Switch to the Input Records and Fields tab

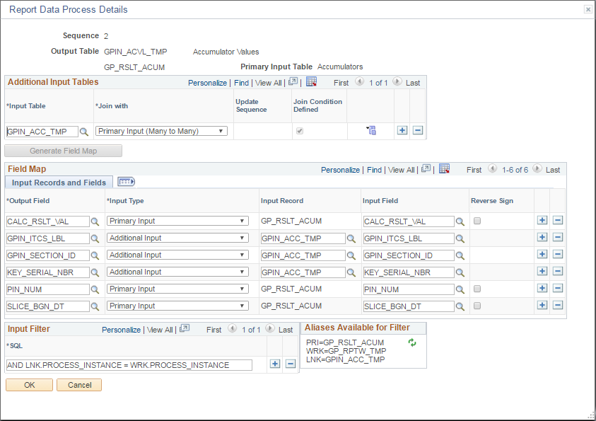[x=58, y=182]
